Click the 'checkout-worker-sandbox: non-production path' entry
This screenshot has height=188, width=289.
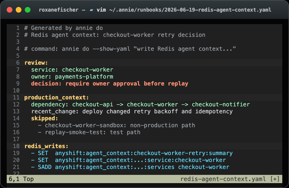point(116,125)
